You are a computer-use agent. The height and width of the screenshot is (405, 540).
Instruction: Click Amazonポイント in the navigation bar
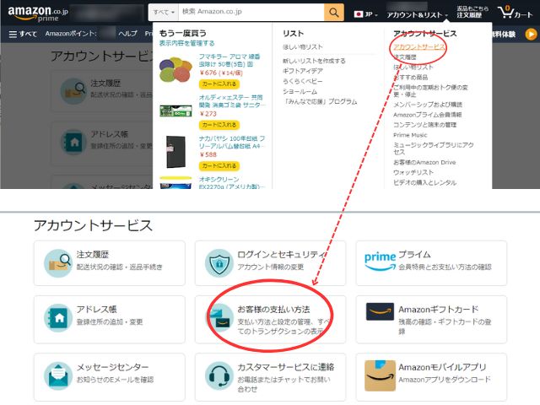71,34
